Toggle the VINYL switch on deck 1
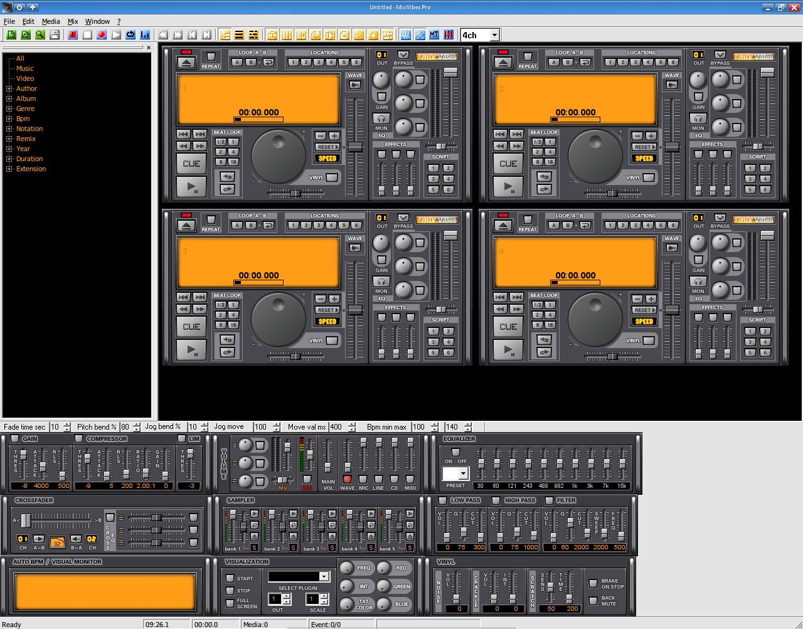 point(332,177)
